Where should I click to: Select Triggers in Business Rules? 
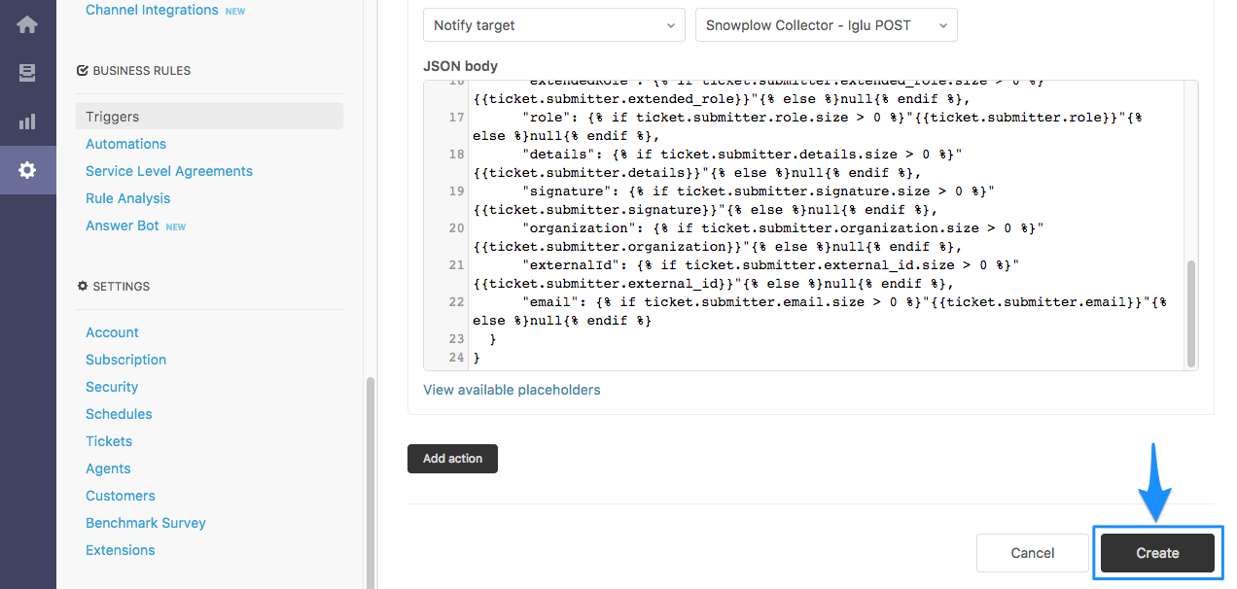pyautogui.click(x=113, y=117)
